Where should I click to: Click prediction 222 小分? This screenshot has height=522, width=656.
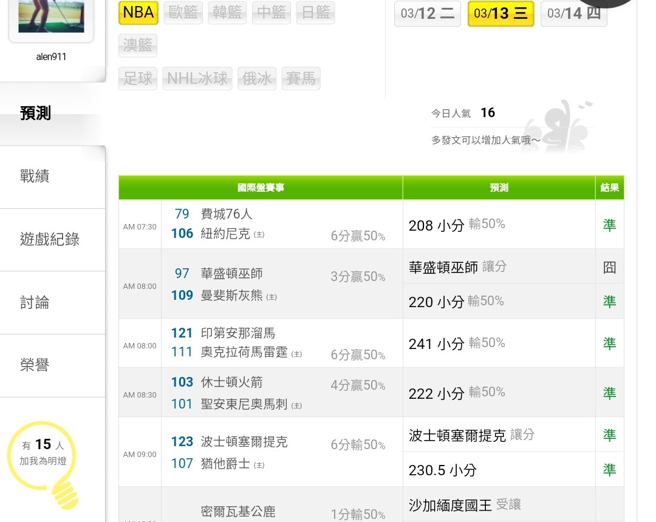[x=436, y=394]
